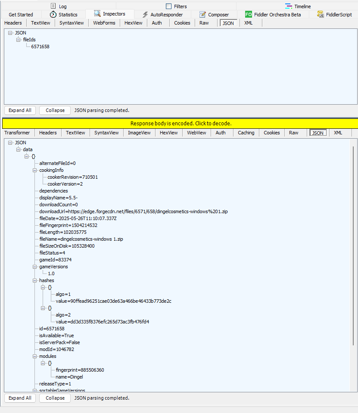358x413 pixels.
Task: Collapse the response JSON root node
Action: 10,143
